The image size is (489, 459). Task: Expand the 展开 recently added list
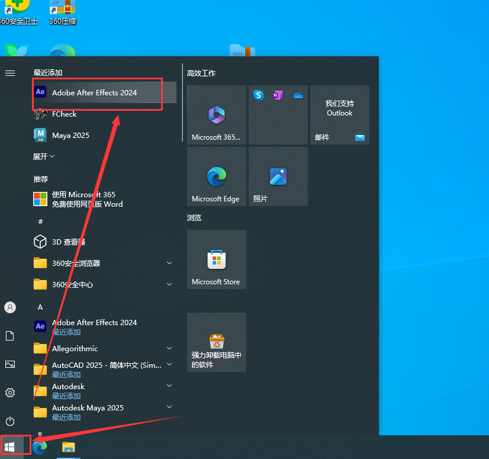click(44, 156)
